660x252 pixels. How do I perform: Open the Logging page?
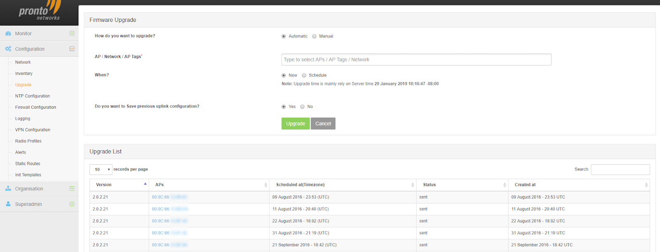click(23, 119)
